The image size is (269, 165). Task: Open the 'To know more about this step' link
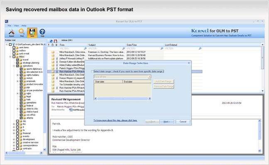tap(115, 121)
